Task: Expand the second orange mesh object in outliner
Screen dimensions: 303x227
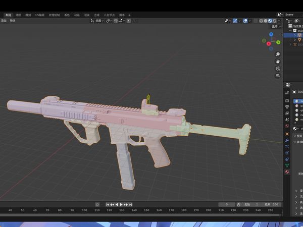Action: point(295,40)
